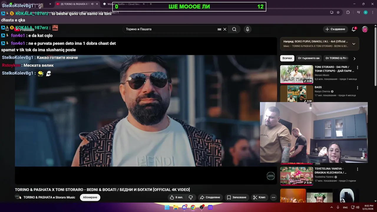Open options menu for TSVETELINA YANEVA video
377x212 pixels.
point(358,169)
